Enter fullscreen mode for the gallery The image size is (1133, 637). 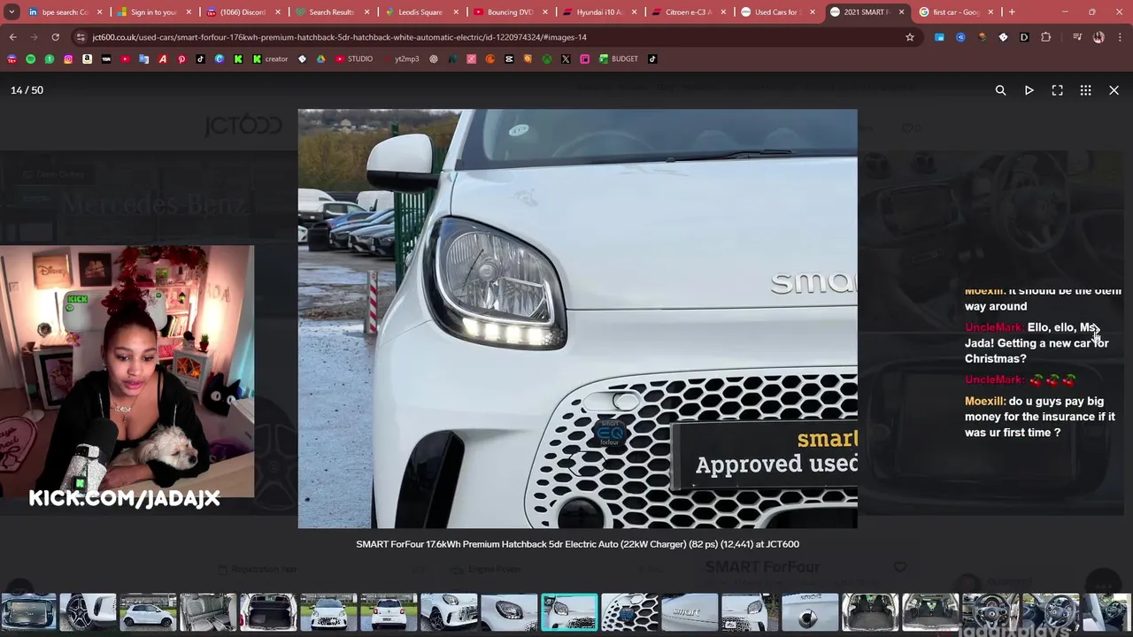[1057, 90]
